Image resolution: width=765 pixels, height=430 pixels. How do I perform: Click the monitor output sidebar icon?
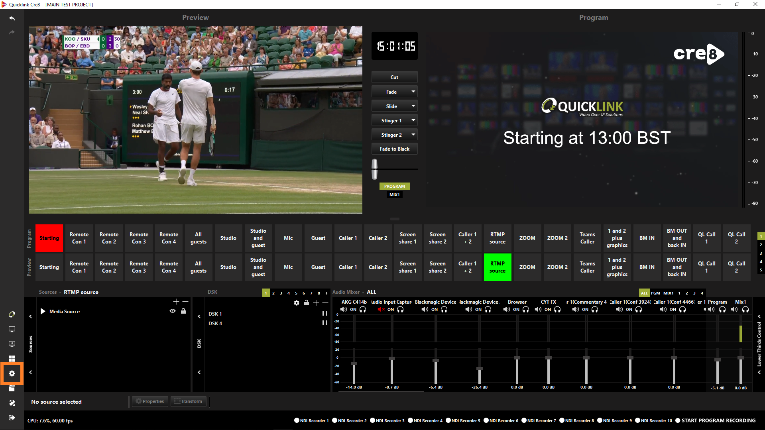tap(12, 329)
